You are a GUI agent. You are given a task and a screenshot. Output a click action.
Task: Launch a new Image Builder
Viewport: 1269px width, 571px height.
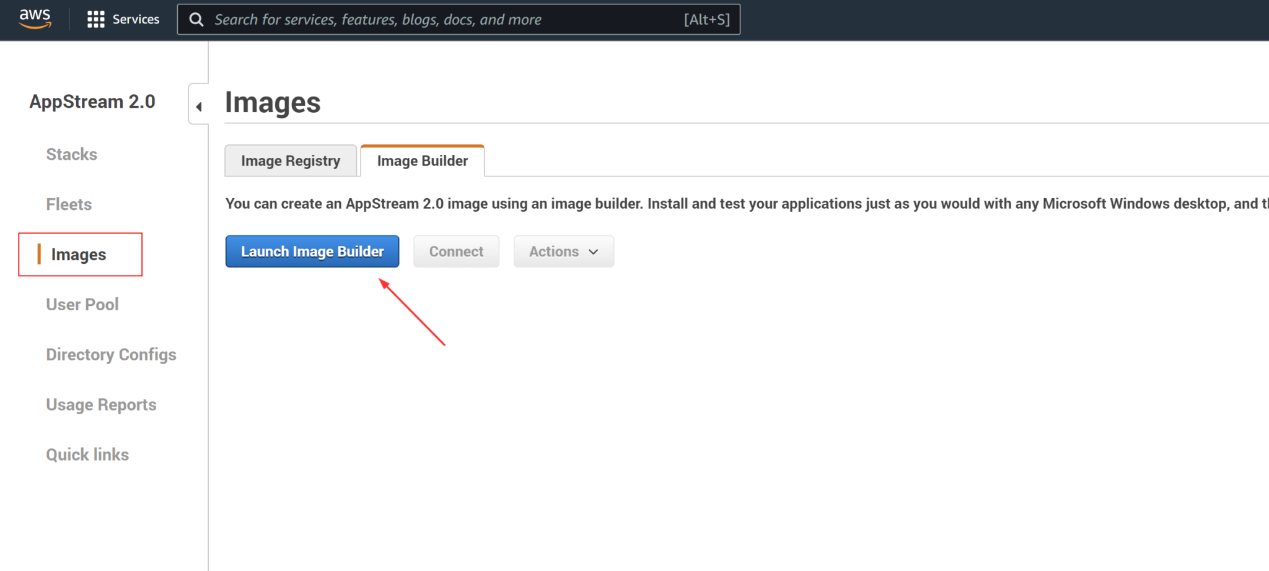312,251
